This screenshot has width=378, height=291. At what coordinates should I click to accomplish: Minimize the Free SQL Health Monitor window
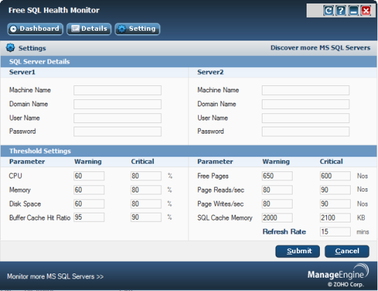[353, 10]
